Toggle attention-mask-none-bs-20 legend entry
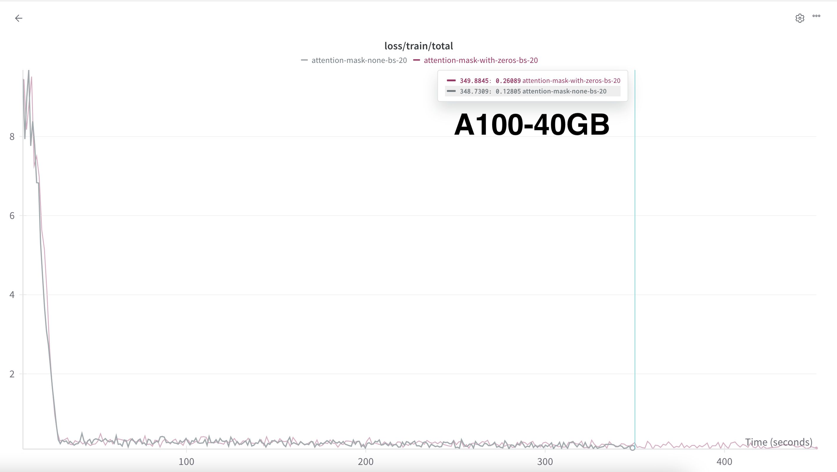This screenshot has width=837, height=472. (359, 60)
